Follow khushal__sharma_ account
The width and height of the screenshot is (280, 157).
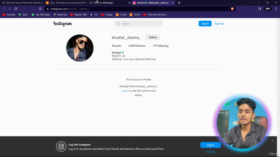pyautogui.click(x=153, y=38)
